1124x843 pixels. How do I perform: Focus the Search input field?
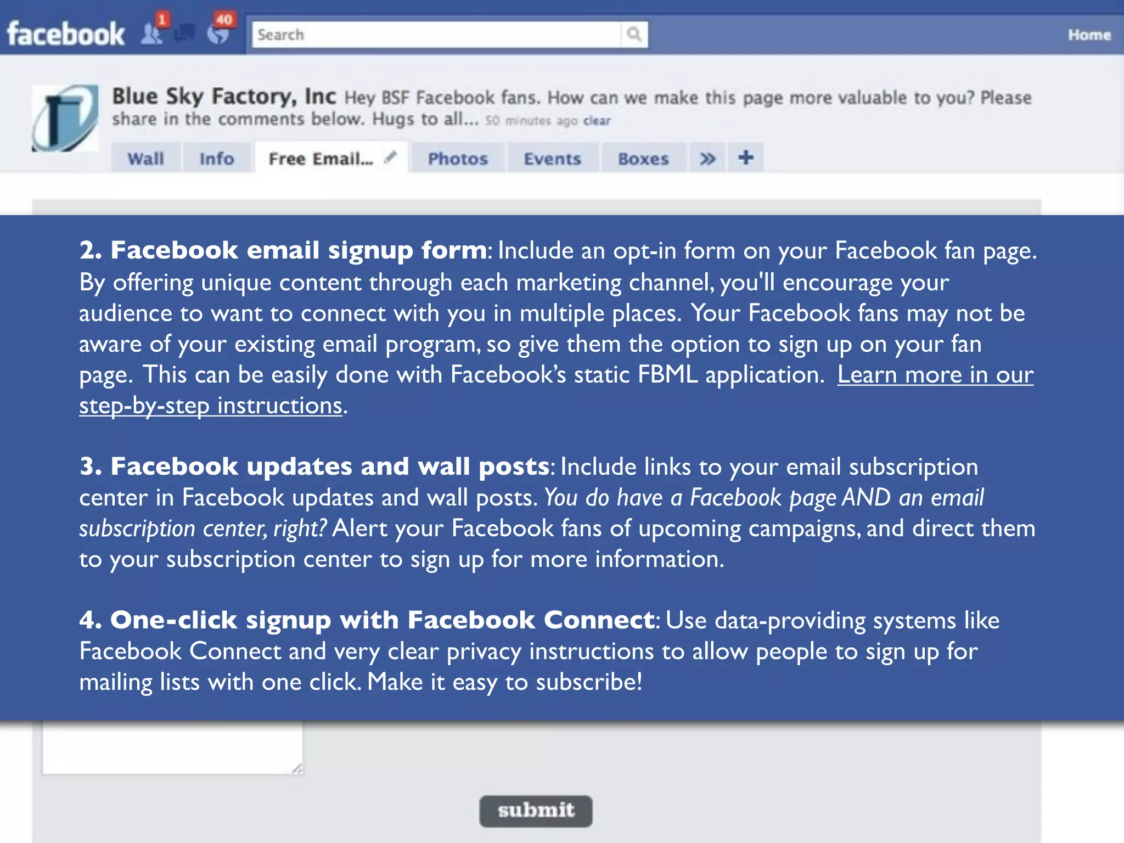point(436,35)
